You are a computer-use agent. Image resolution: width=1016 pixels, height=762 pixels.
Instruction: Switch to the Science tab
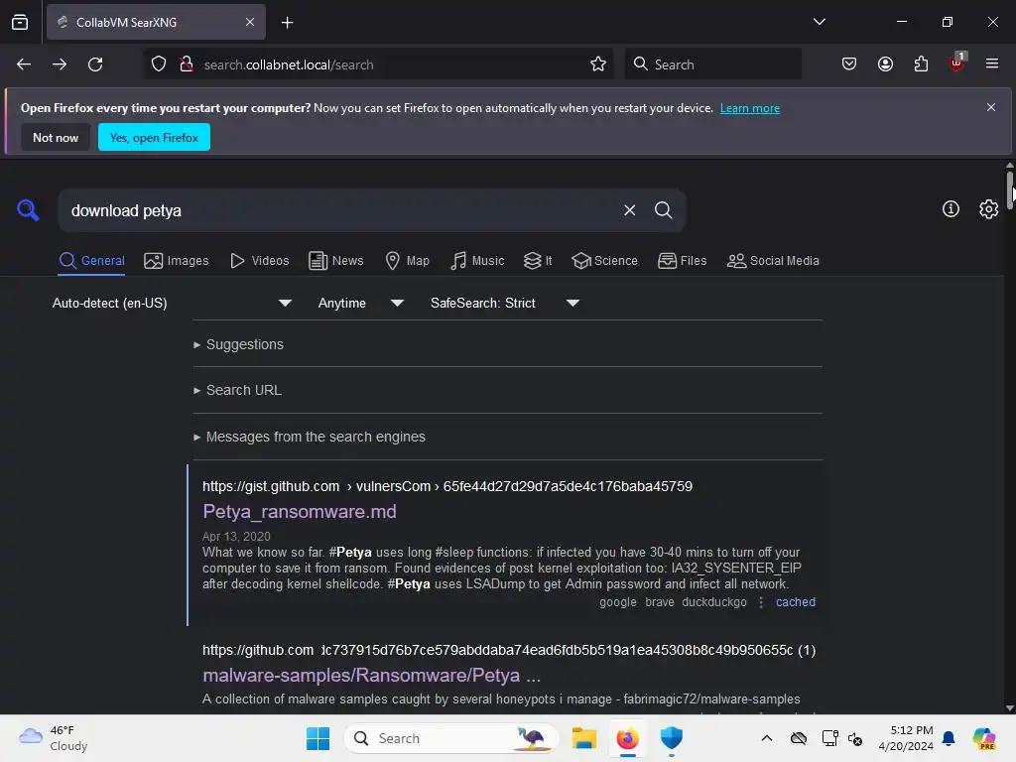[x=604, y=261]
